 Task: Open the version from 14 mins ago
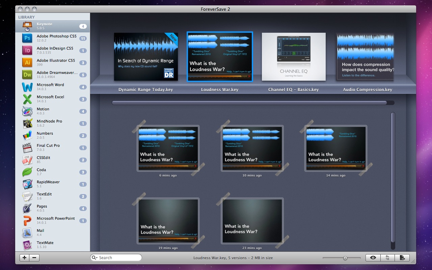[336, 148]
